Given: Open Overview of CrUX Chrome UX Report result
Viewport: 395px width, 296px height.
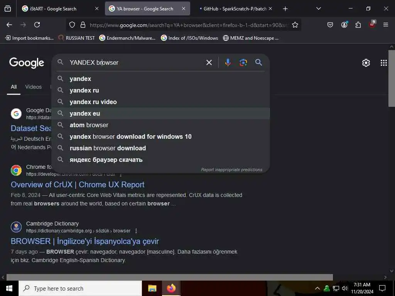Looking at the screenshot, I should (x=77, y=185).
